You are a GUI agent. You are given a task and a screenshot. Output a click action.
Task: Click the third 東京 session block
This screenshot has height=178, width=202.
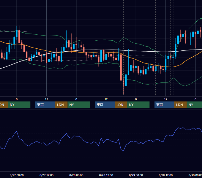point(165,105)
